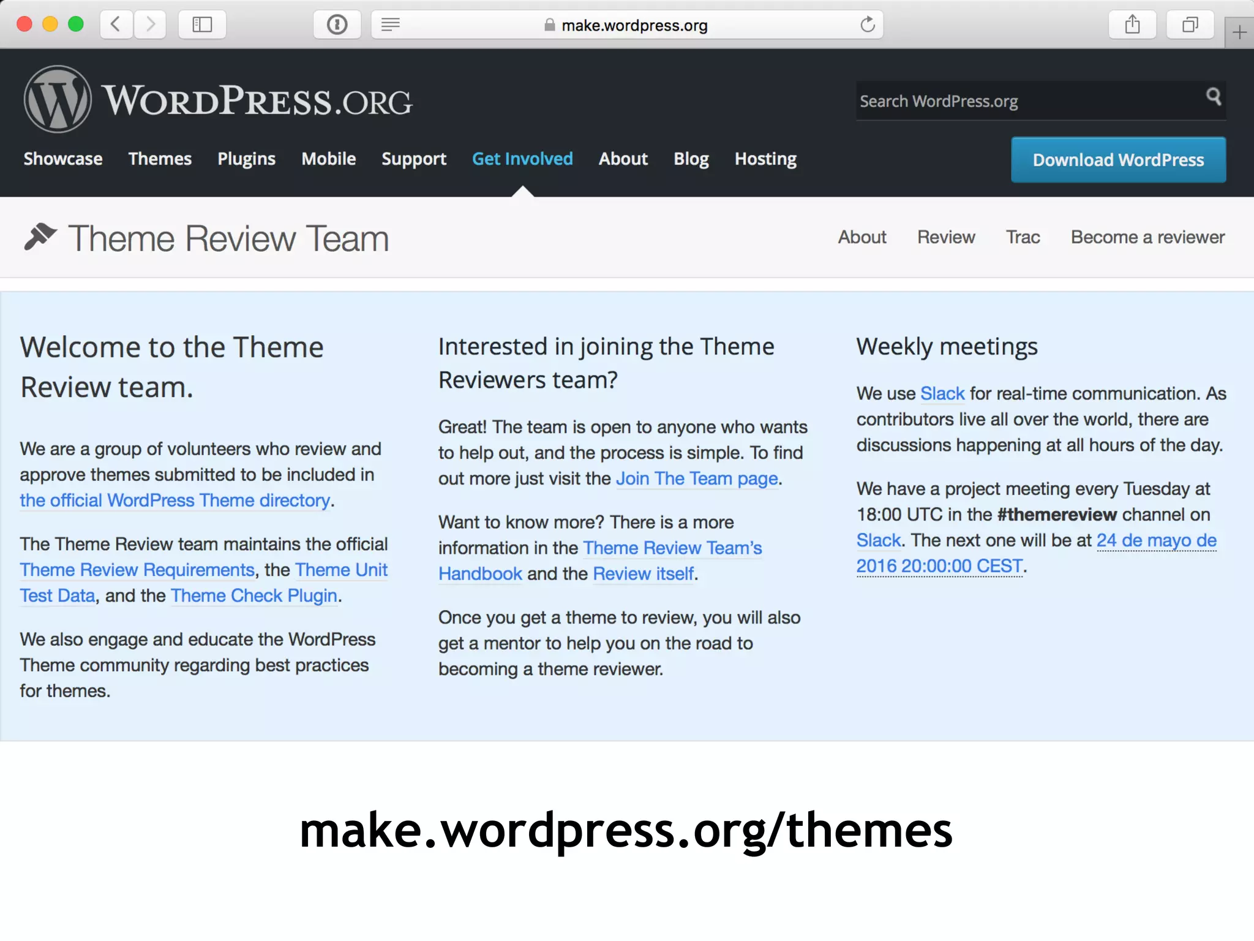Open Become a reviewer link
The height and width of the screenshot is (941, 1254).
coord(1148,237)
